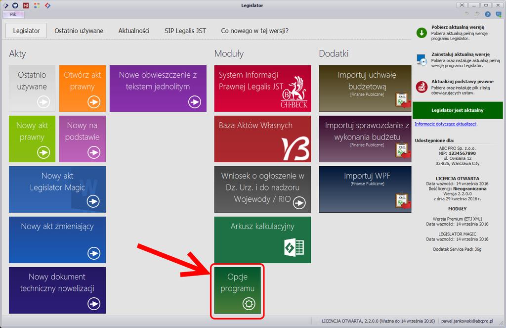
Task: Click the green Nowy akt prawny tile
Action: click(32, 139)
